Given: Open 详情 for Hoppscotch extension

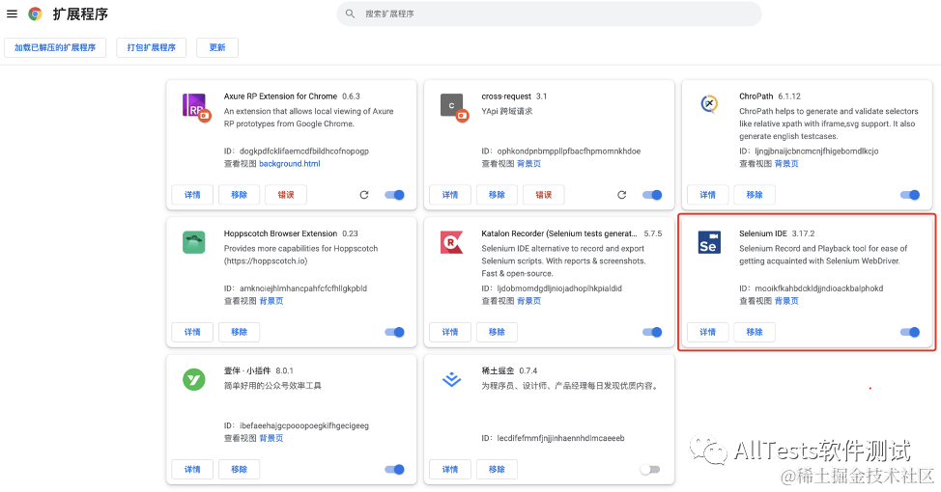Looking at the screenshot, I should click(x=192, y=332).
